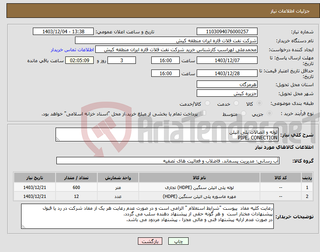Click the remaining time field 02:05:09
Screen dimensions: 320x252
click(x=79, y=60)
